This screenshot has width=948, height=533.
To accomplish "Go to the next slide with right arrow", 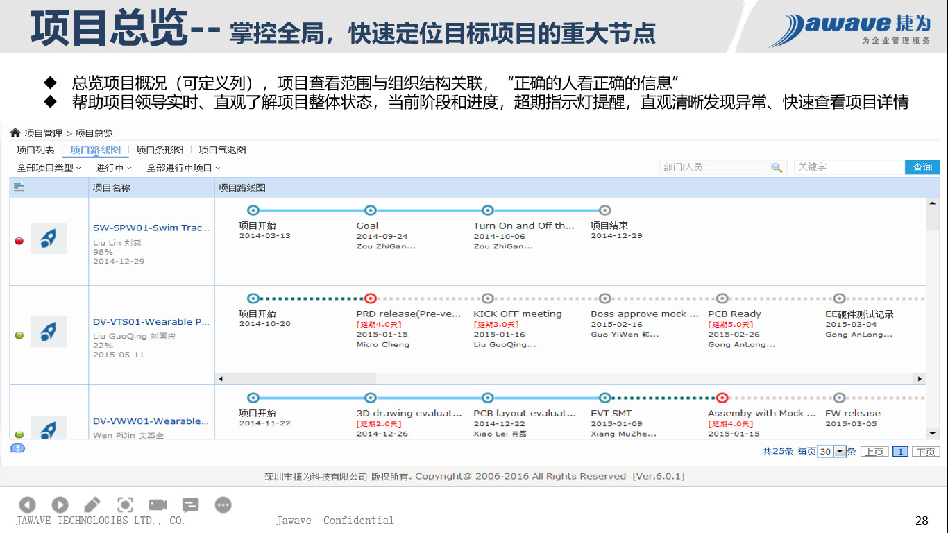I will tap(60, 505).
